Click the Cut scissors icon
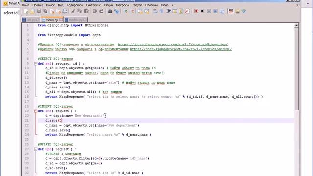This screenshot has height=176, width=313. click(x=73, y=11)
